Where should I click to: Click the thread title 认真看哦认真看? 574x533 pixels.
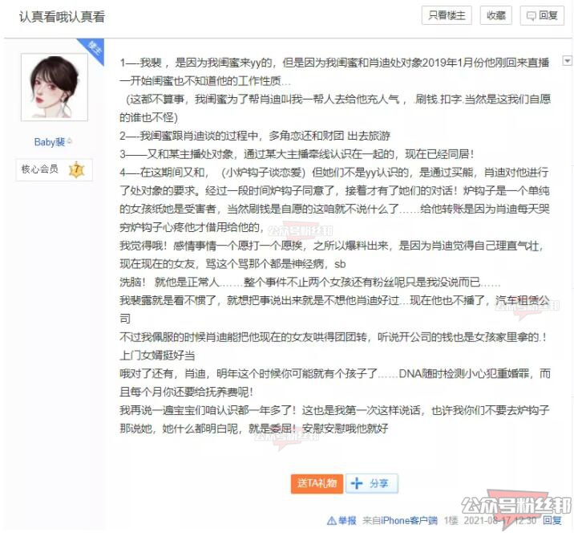tap(62, 17)
